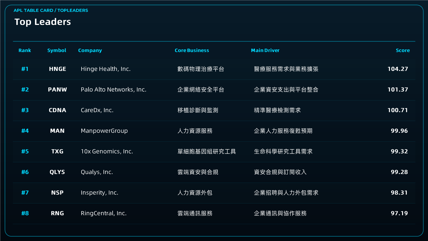Click the 104.27 score value
This screenshot has height=241, width=428.
398,69
